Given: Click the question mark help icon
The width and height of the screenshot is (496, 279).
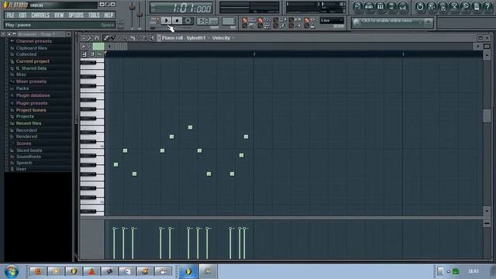Looking at the screenshot, I should (488, 7).
